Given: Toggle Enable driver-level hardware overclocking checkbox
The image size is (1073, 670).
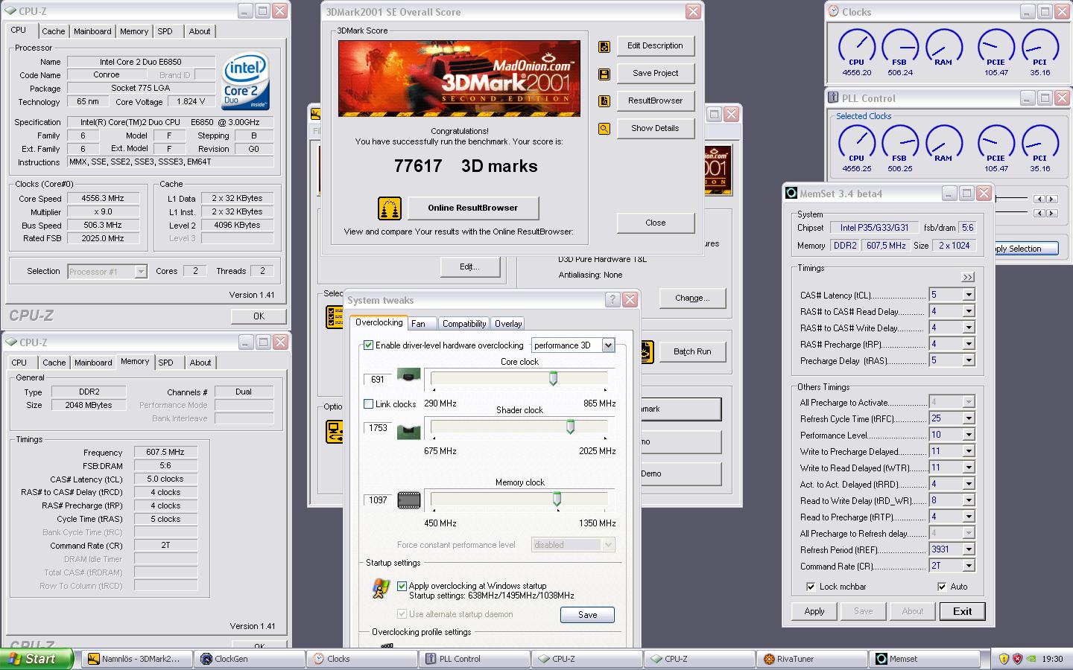Looking at the screenshot, I should click(368, 345).
